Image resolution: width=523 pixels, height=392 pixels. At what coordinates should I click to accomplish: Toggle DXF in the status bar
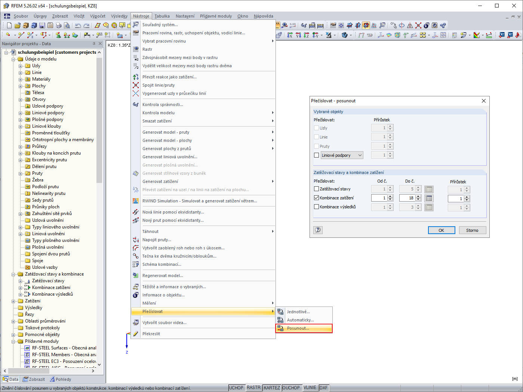pos(323,388)
